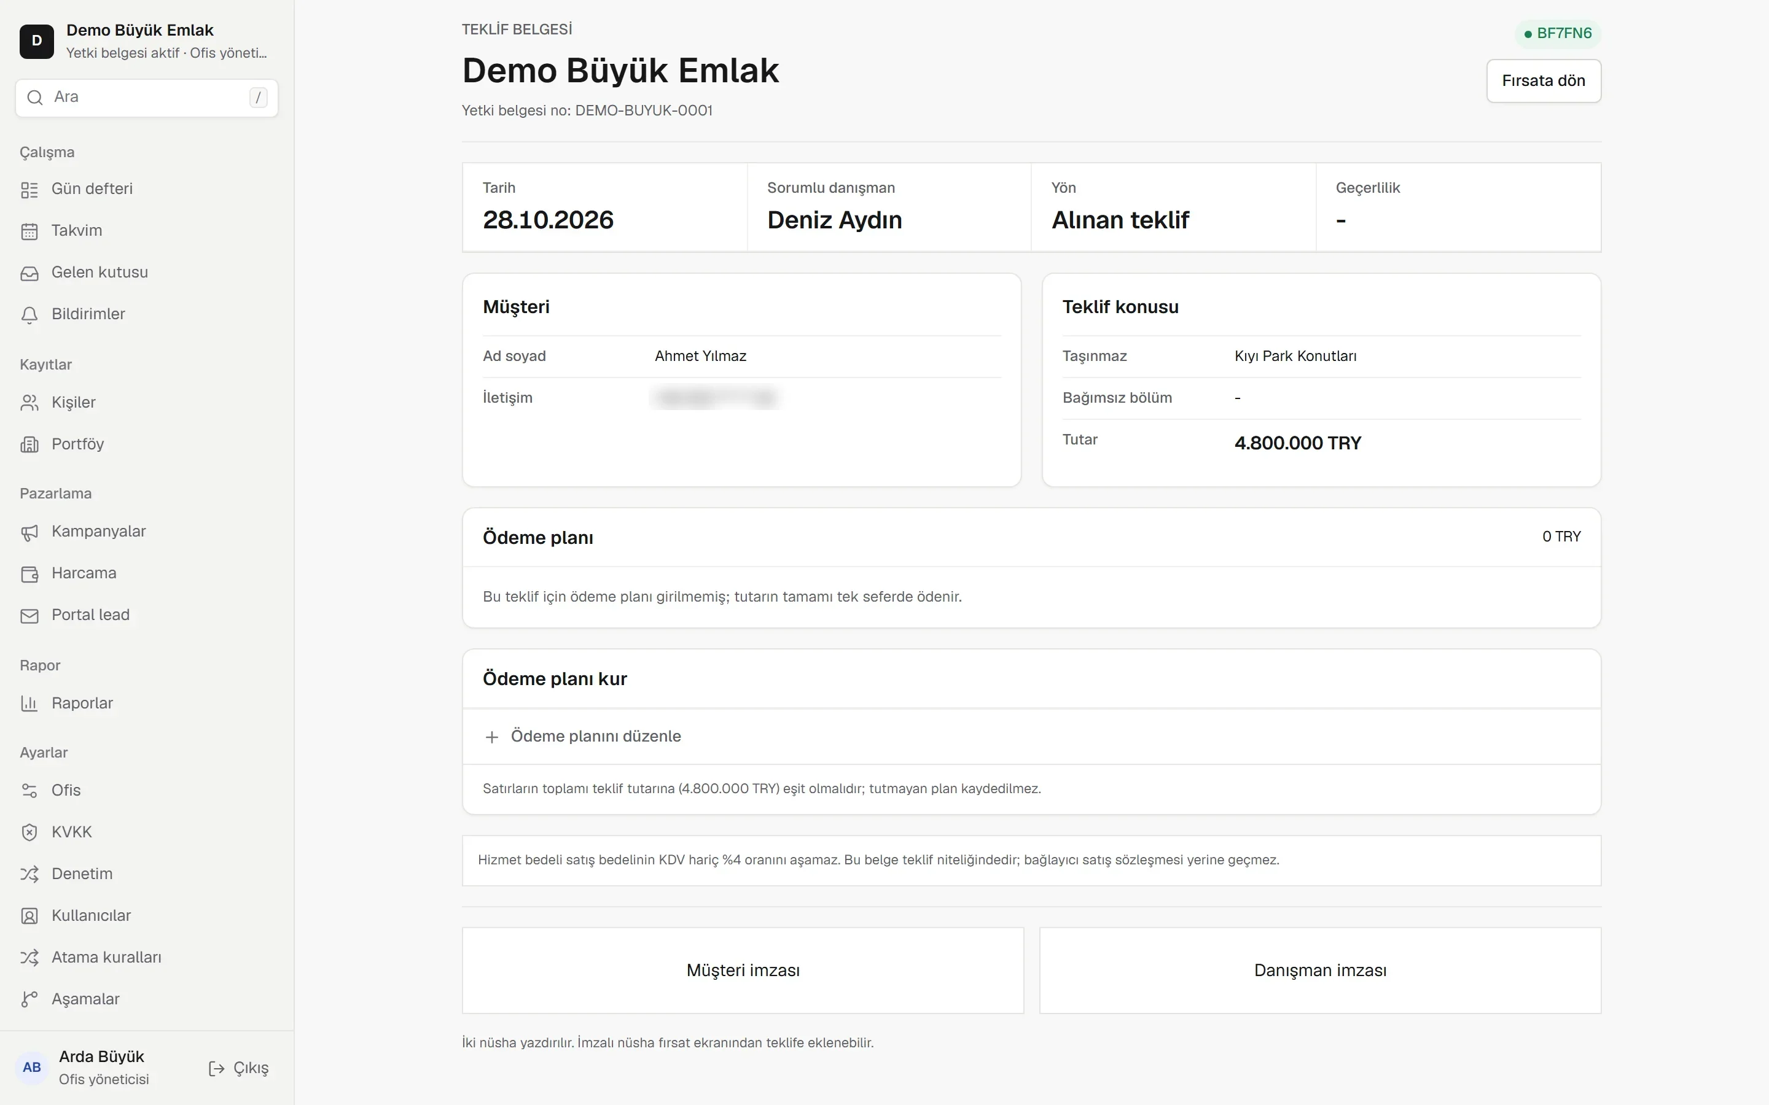This screenshot has width=1769, height=1105.
Task: Click the Fırsata dön button
Action: pos(1543,81)
